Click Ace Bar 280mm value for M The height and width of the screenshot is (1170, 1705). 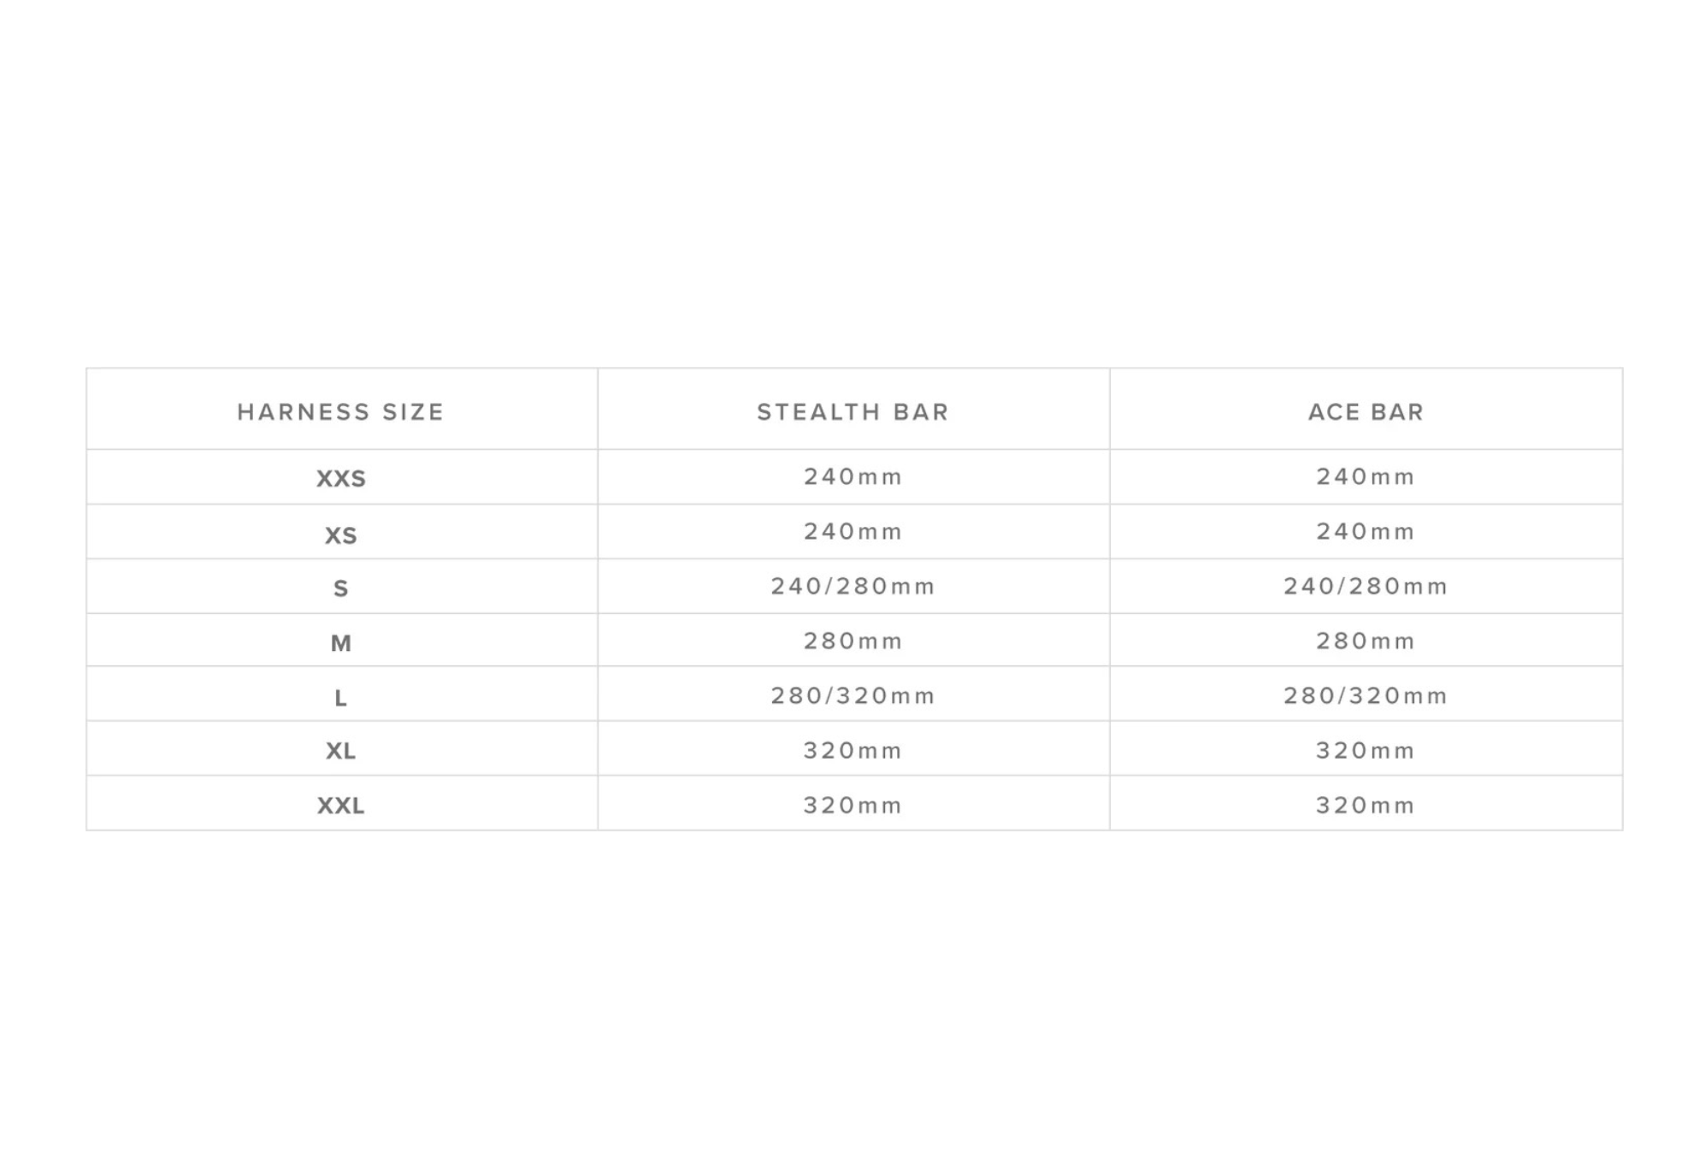click(x=1366, y=641)
